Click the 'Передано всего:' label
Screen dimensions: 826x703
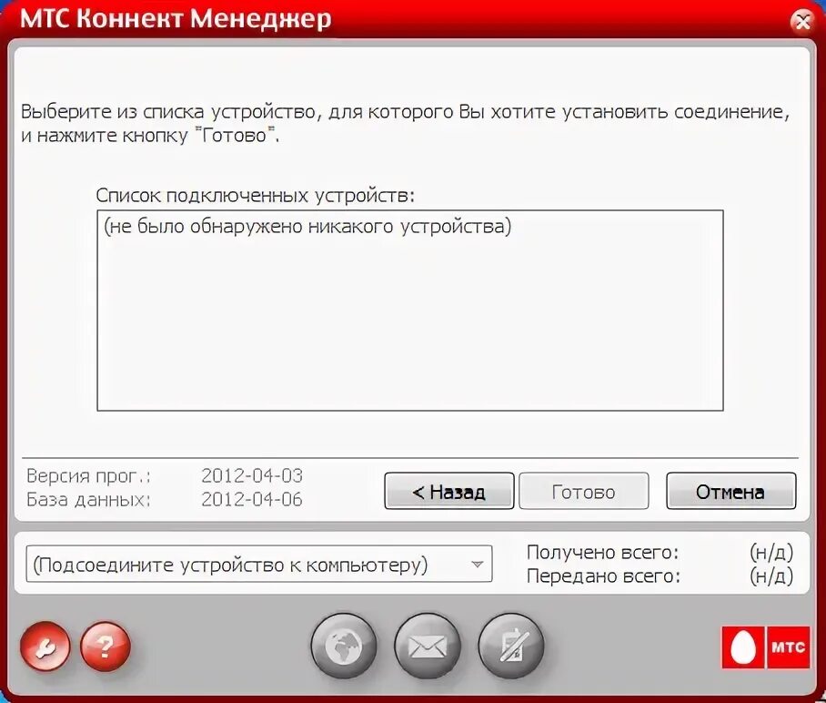click(604, 576)
